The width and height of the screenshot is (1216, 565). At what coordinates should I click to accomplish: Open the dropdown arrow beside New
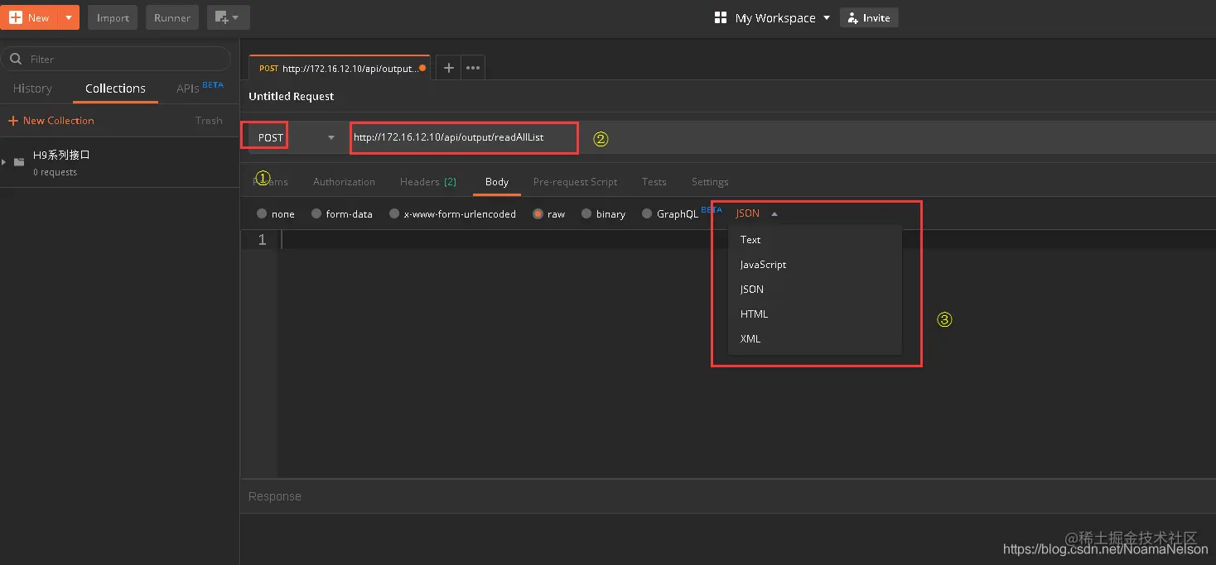(69, 17)
